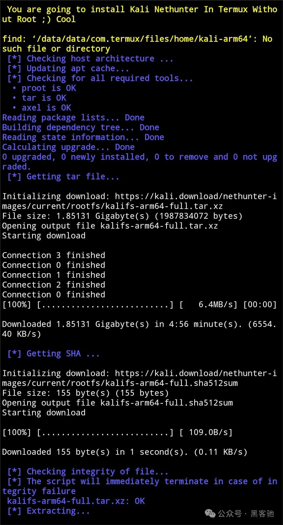The height and width of the screenshot is (525, 283).
Task: Click the 'Downloaded 155 byte(s)' summary line
Action: tap(125, 452)
